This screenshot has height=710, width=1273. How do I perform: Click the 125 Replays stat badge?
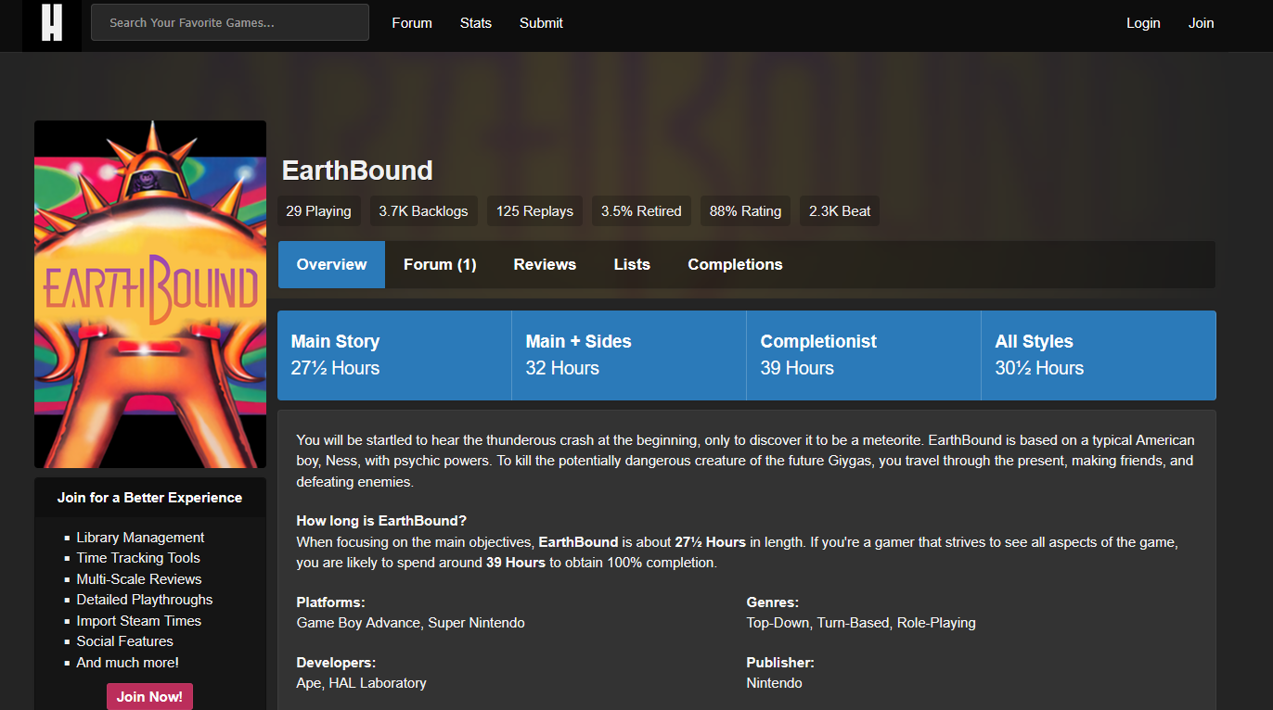click(534, 211)
